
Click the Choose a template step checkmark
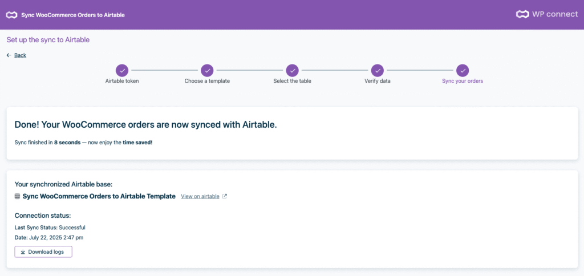tap(207, 70)
